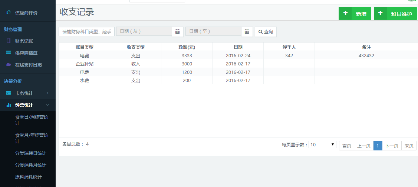
Task: Open the calendar picker for 日期（至）
Action: 247,32
